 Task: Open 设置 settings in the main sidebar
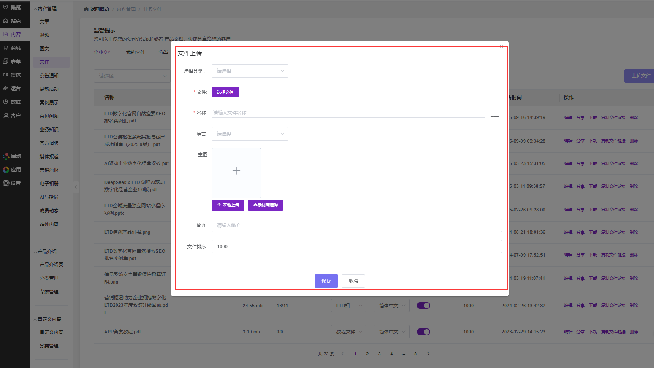click(12, 183)
